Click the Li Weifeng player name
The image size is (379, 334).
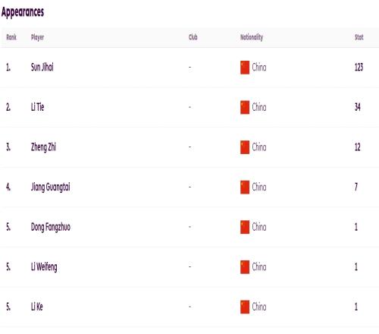[44, 267]
